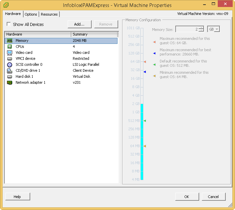Click the Restricted summary value
Image resolution: width=235 pixels, height=210 pixels.
pos(81,59)
